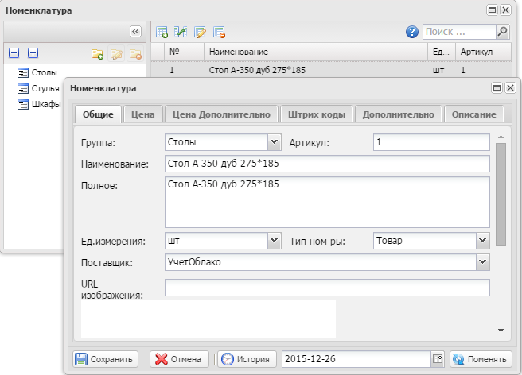
Task: Click the Поставщик field showing УчетОблако
Action: point(321,262)
